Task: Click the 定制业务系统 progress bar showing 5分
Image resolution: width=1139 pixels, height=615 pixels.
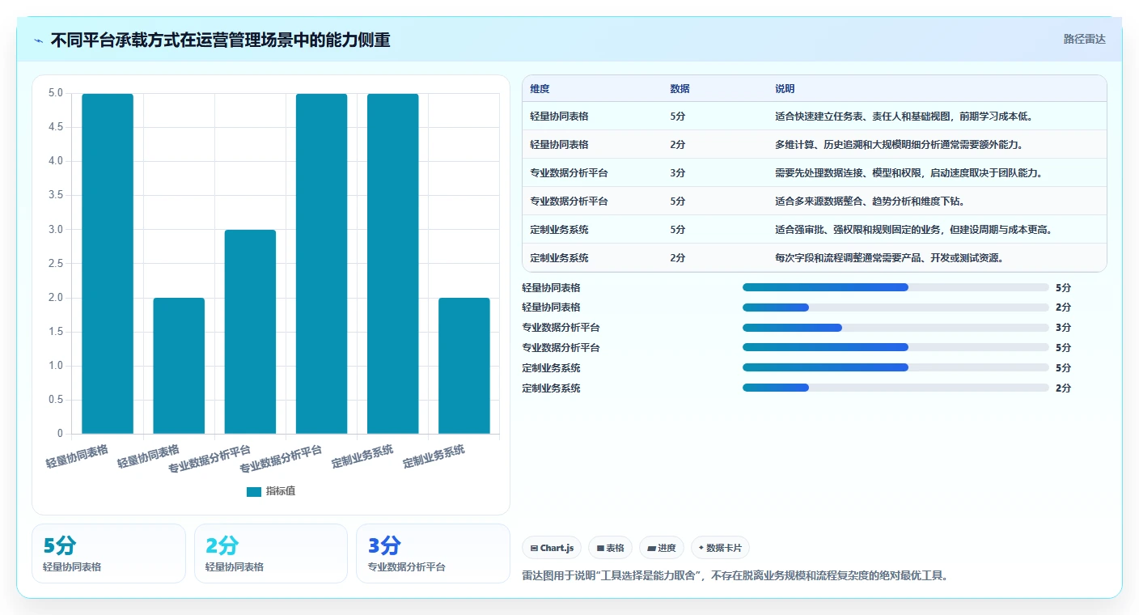Action: (896, 367)
